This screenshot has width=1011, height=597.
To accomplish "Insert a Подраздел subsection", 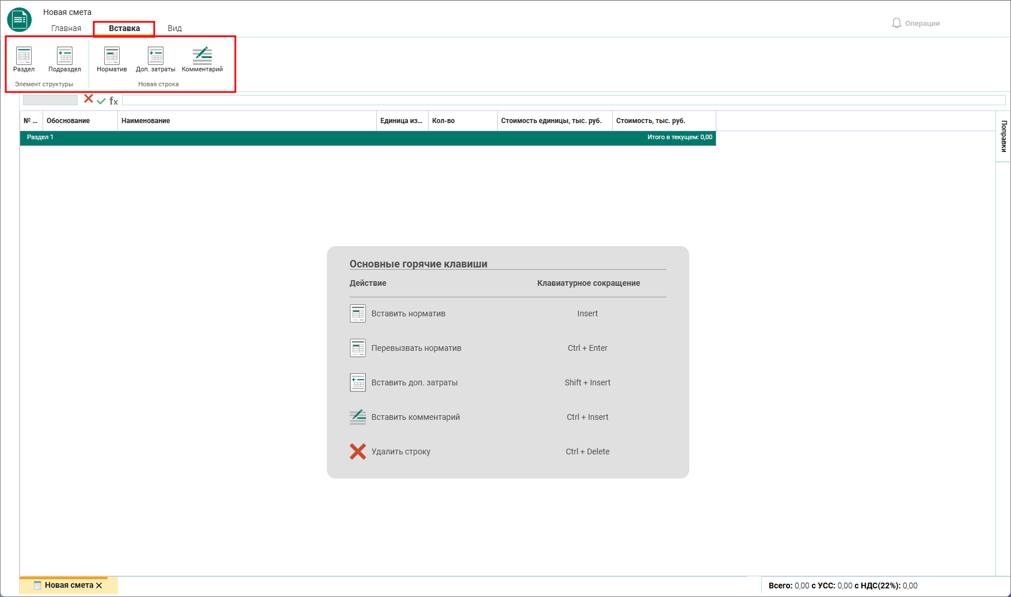I will click(64, 60).
